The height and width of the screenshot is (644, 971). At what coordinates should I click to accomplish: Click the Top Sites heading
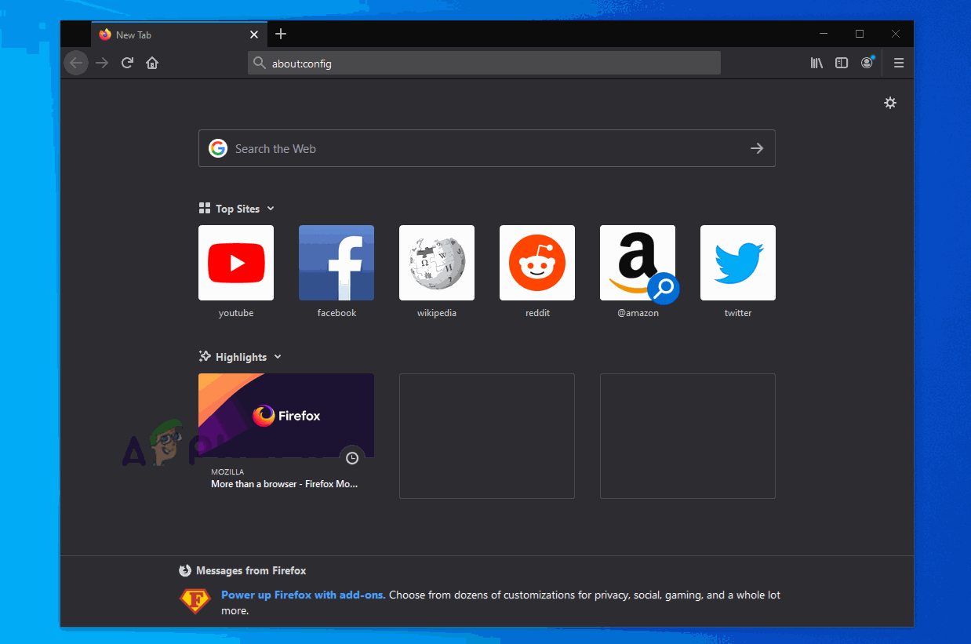(x=238, y=209)
